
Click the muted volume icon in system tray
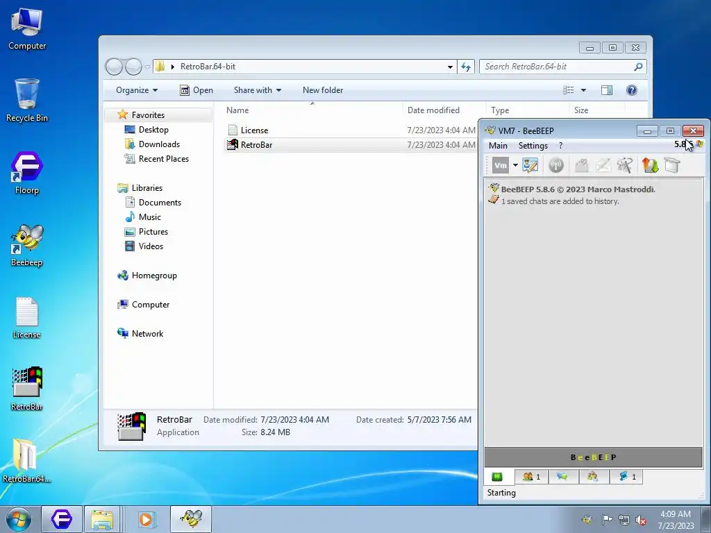(641, 520)
